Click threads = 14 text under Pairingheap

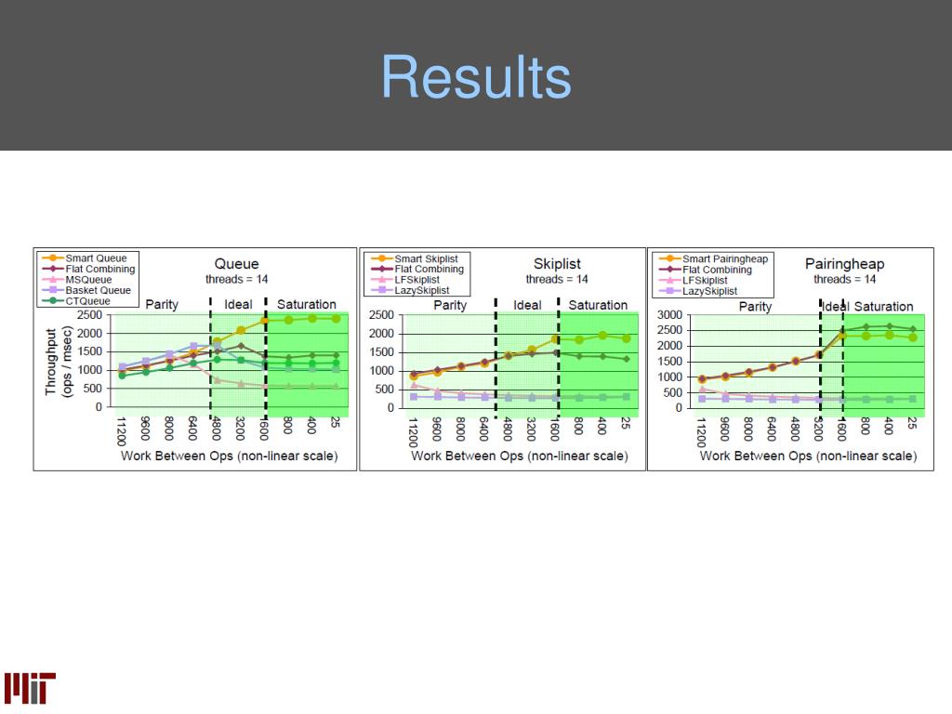844,279
